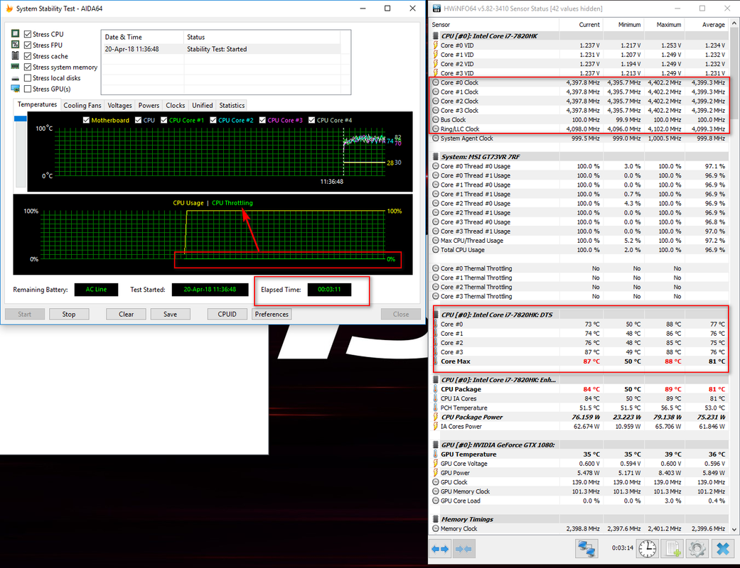Click chip icon of Memory Timings group

pos(436,519)
